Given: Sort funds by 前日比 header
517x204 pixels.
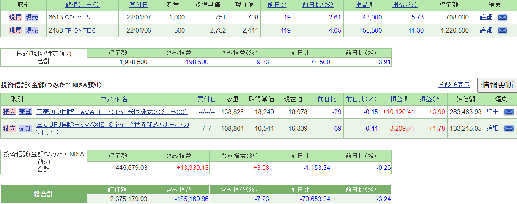Looking at the screenshot, I should pos(327,100).
